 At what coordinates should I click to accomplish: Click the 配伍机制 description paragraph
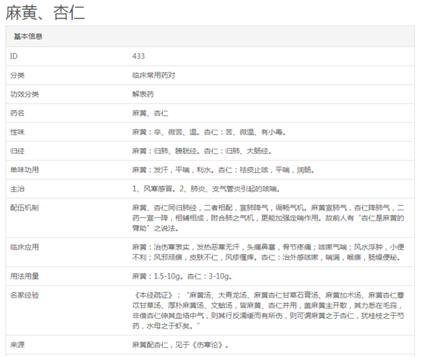268,217
